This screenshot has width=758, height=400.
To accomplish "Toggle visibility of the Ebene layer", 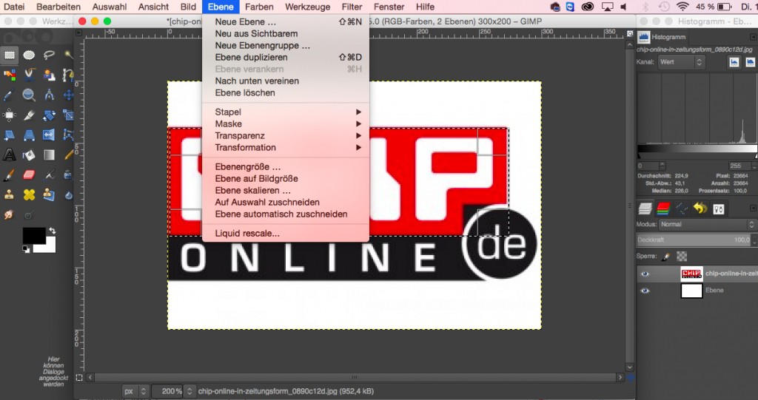I will (x=645, y=291).
